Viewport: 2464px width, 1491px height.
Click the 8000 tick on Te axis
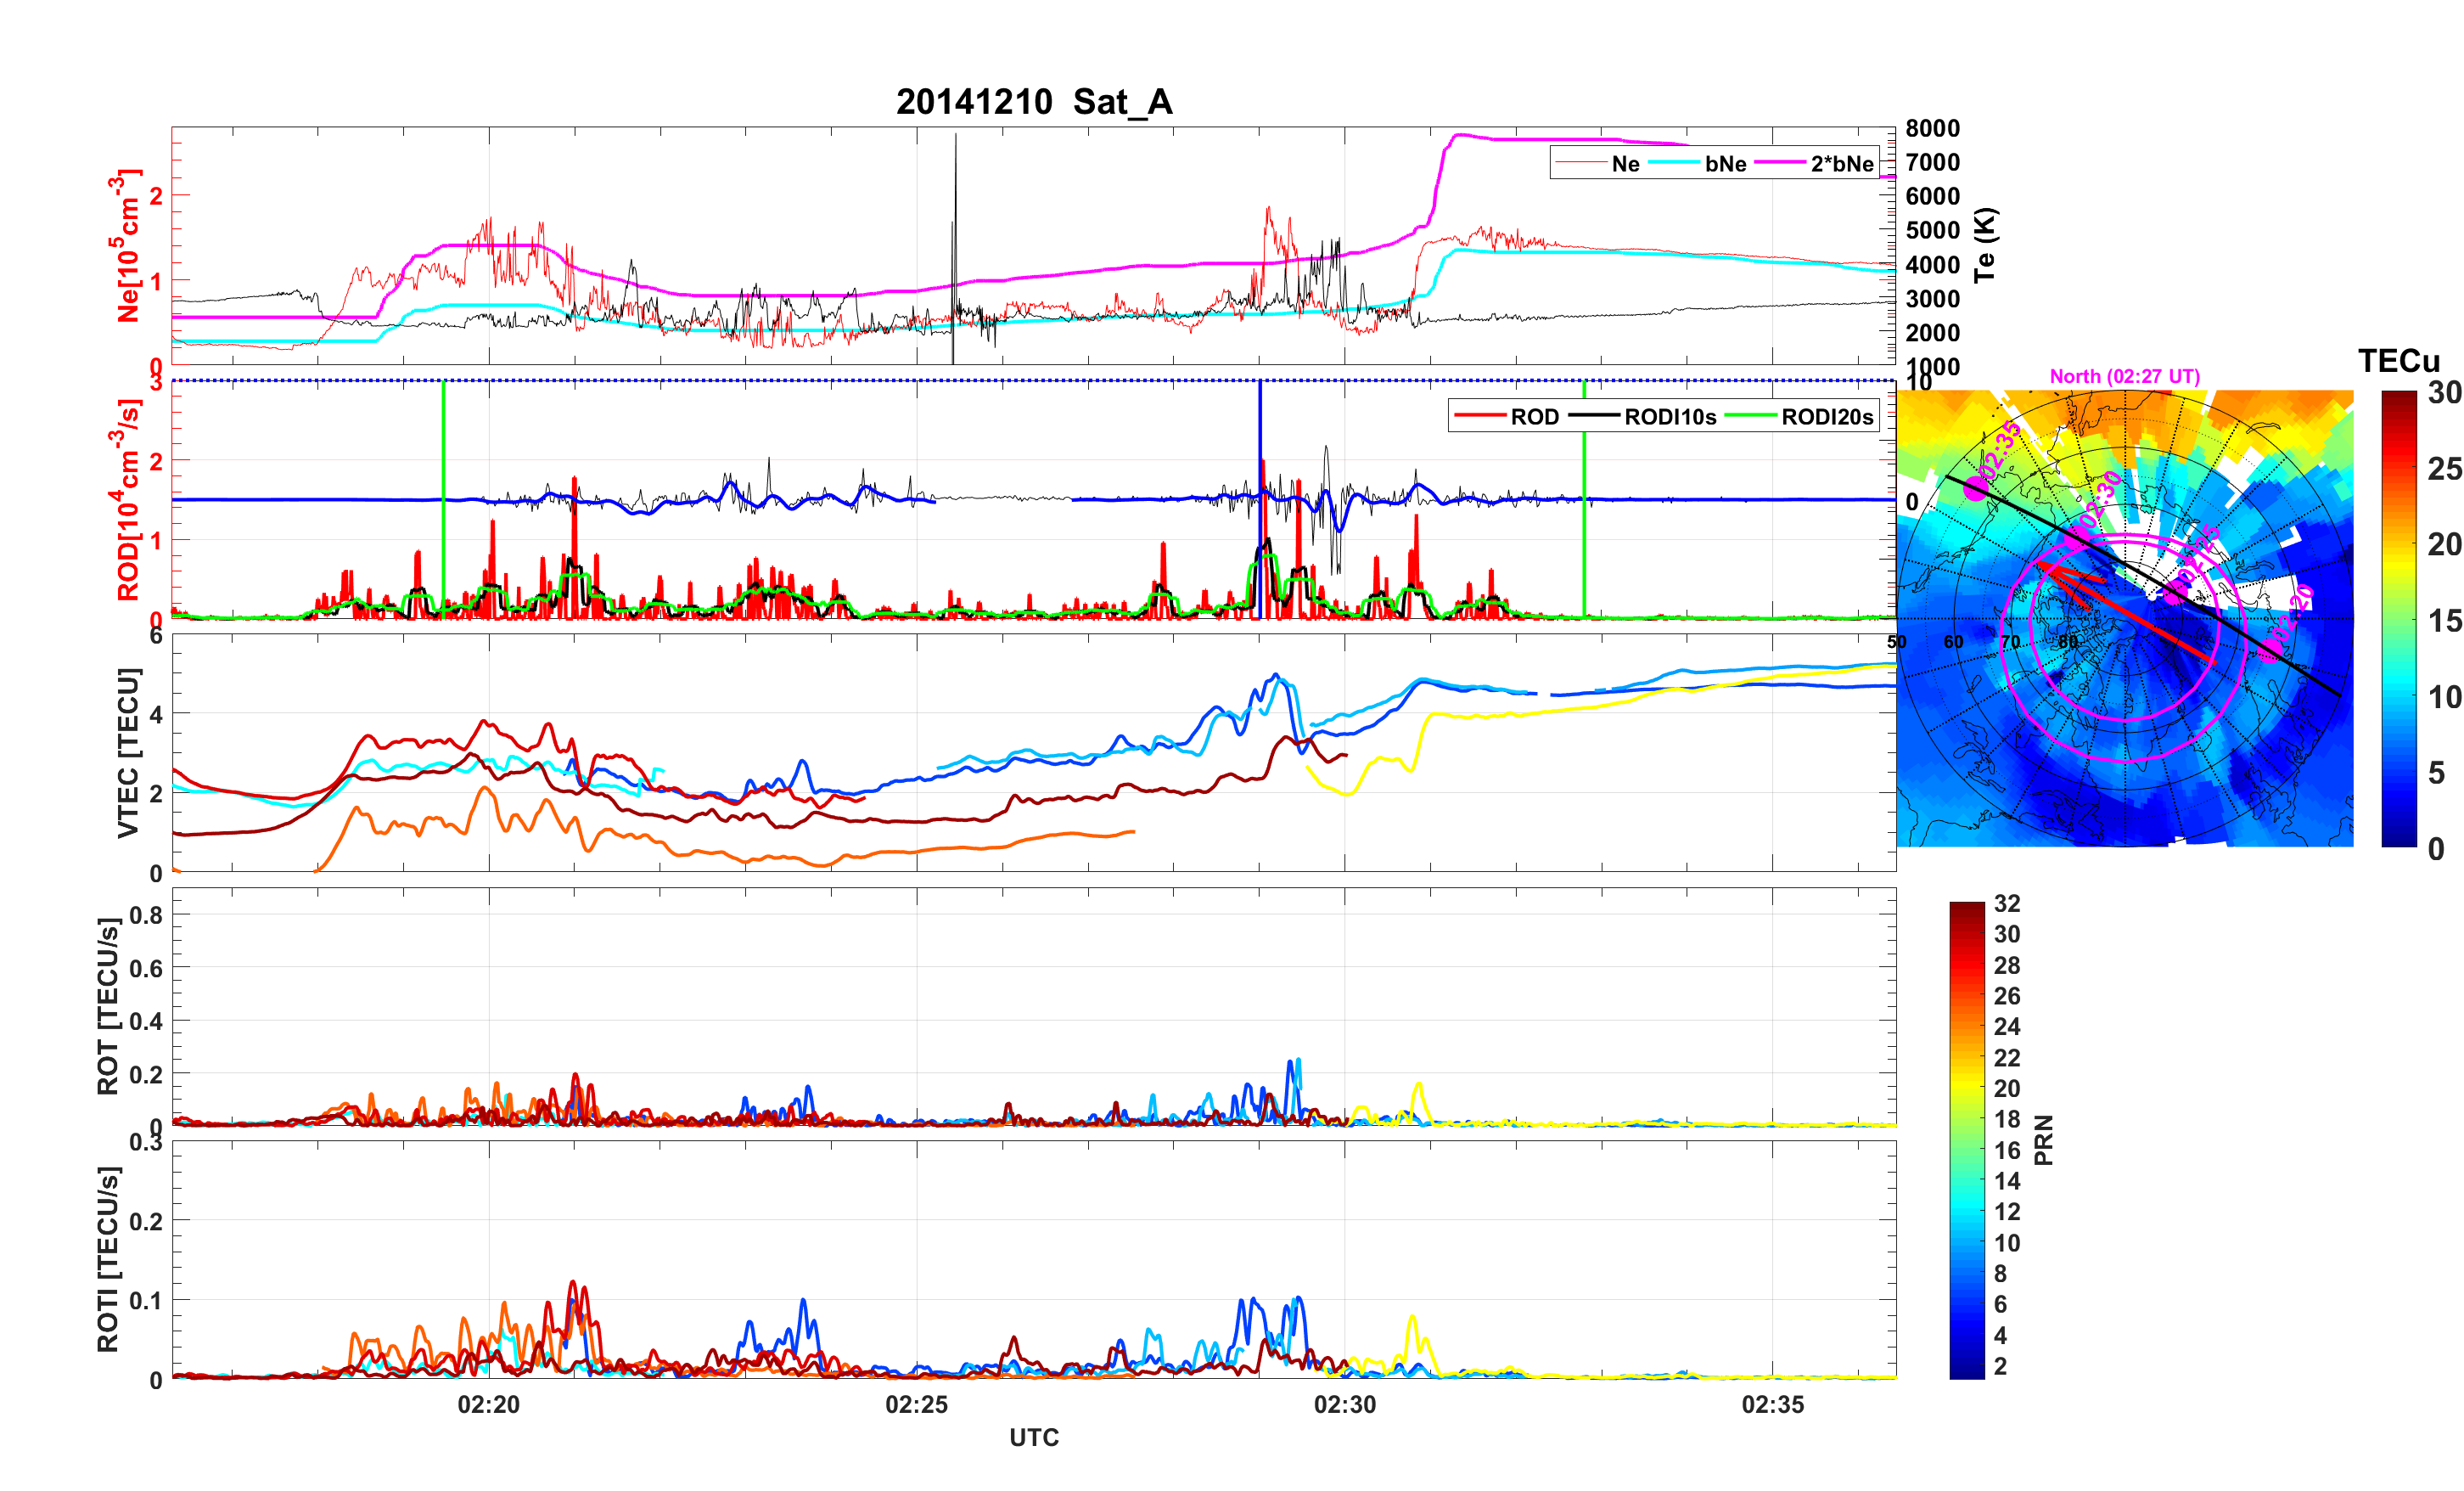(x=1932, y=128)
